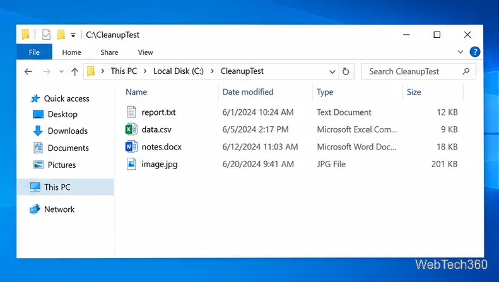This screenshot has width=499, height=282.
Task: Click the 9 KB size value
Action: coord(449,129)
